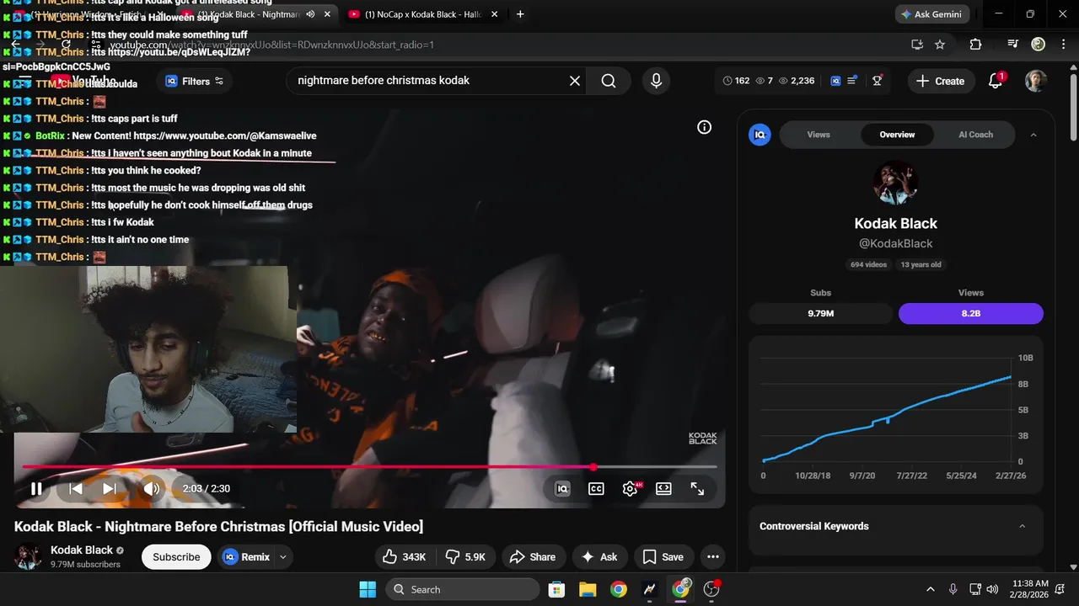
Task: Click the vidIQ logo in side panel
Action: (760, 135)
